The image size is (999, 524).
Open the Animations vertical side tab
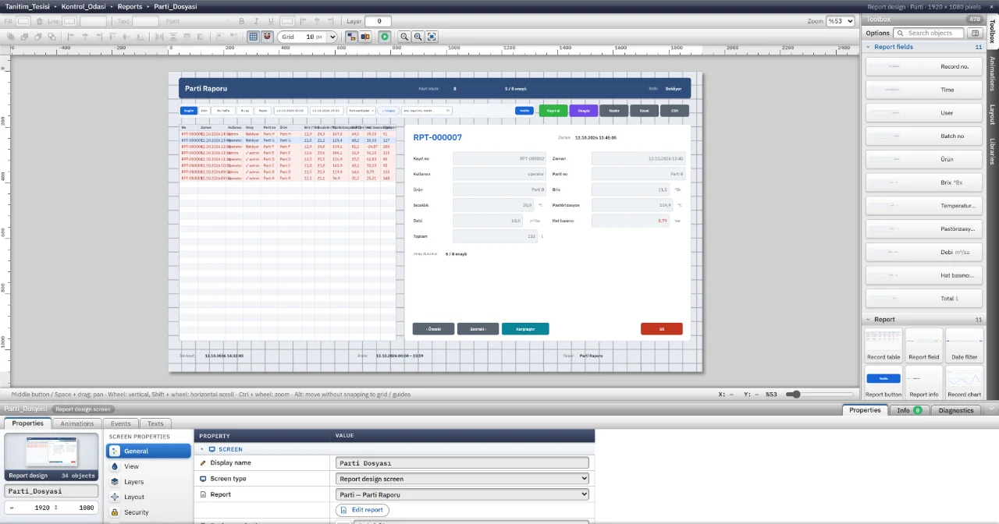click(x=993, y=74)
